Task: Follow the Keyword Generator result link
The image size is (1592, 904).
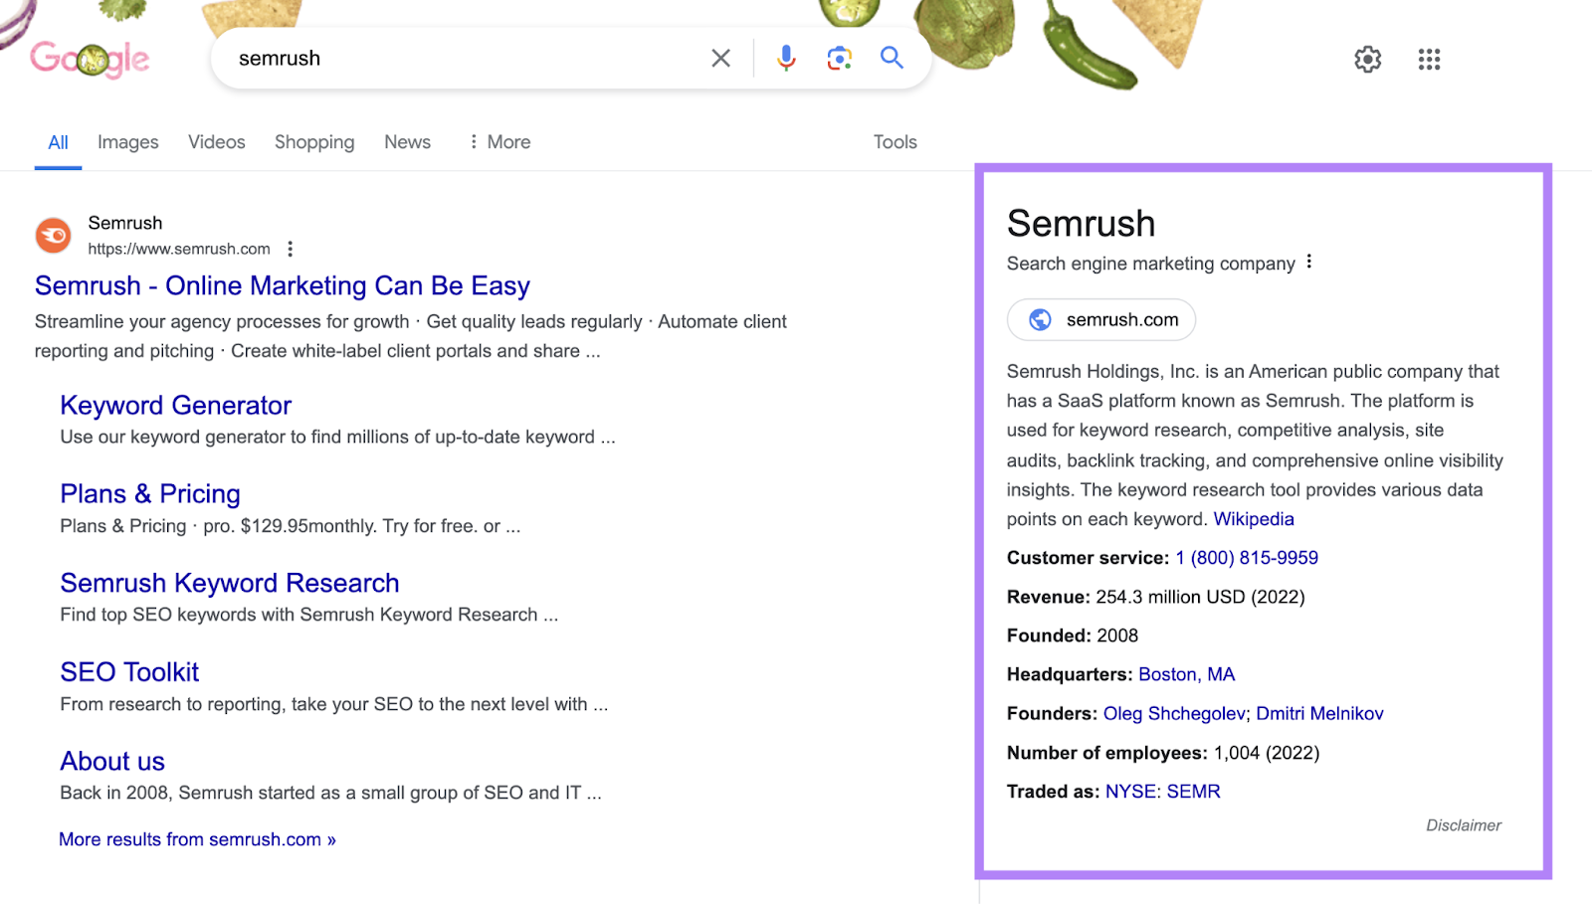Action: pos(175,406)
